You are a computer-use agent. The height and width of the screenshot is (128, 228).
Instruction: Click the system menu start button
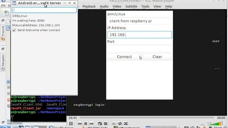[5, 127]
